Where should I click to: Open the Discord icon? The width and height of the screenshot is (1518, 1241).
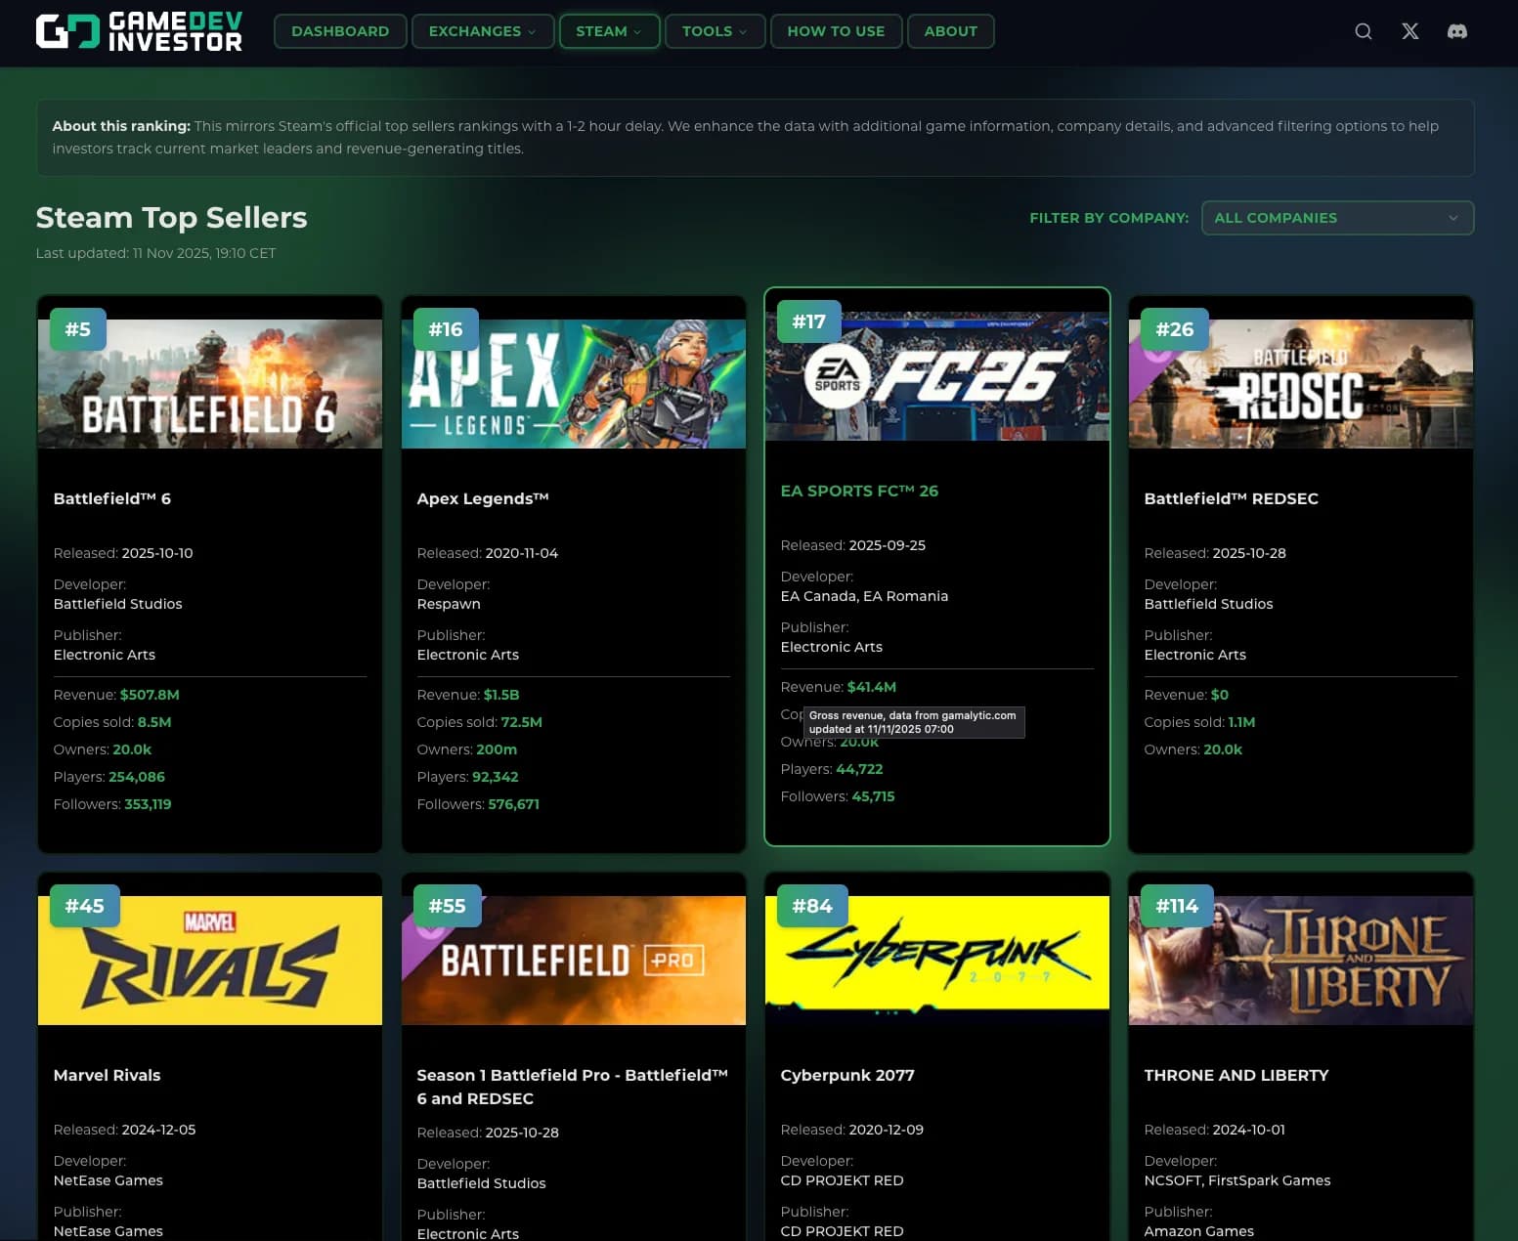(1456, 30)
